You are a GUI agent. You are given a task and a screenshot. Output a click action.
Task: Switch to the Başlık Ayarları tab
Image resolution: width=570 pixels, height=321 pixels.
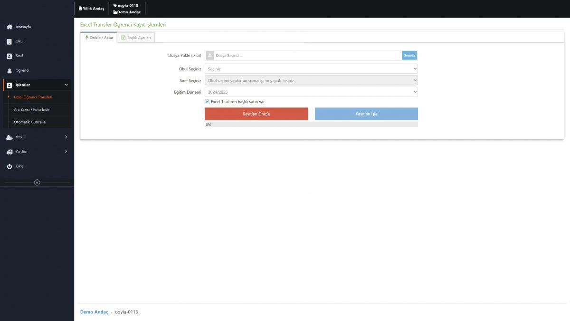[136, 38]
